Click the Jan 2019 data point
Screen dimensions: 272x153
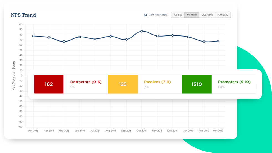188,37
